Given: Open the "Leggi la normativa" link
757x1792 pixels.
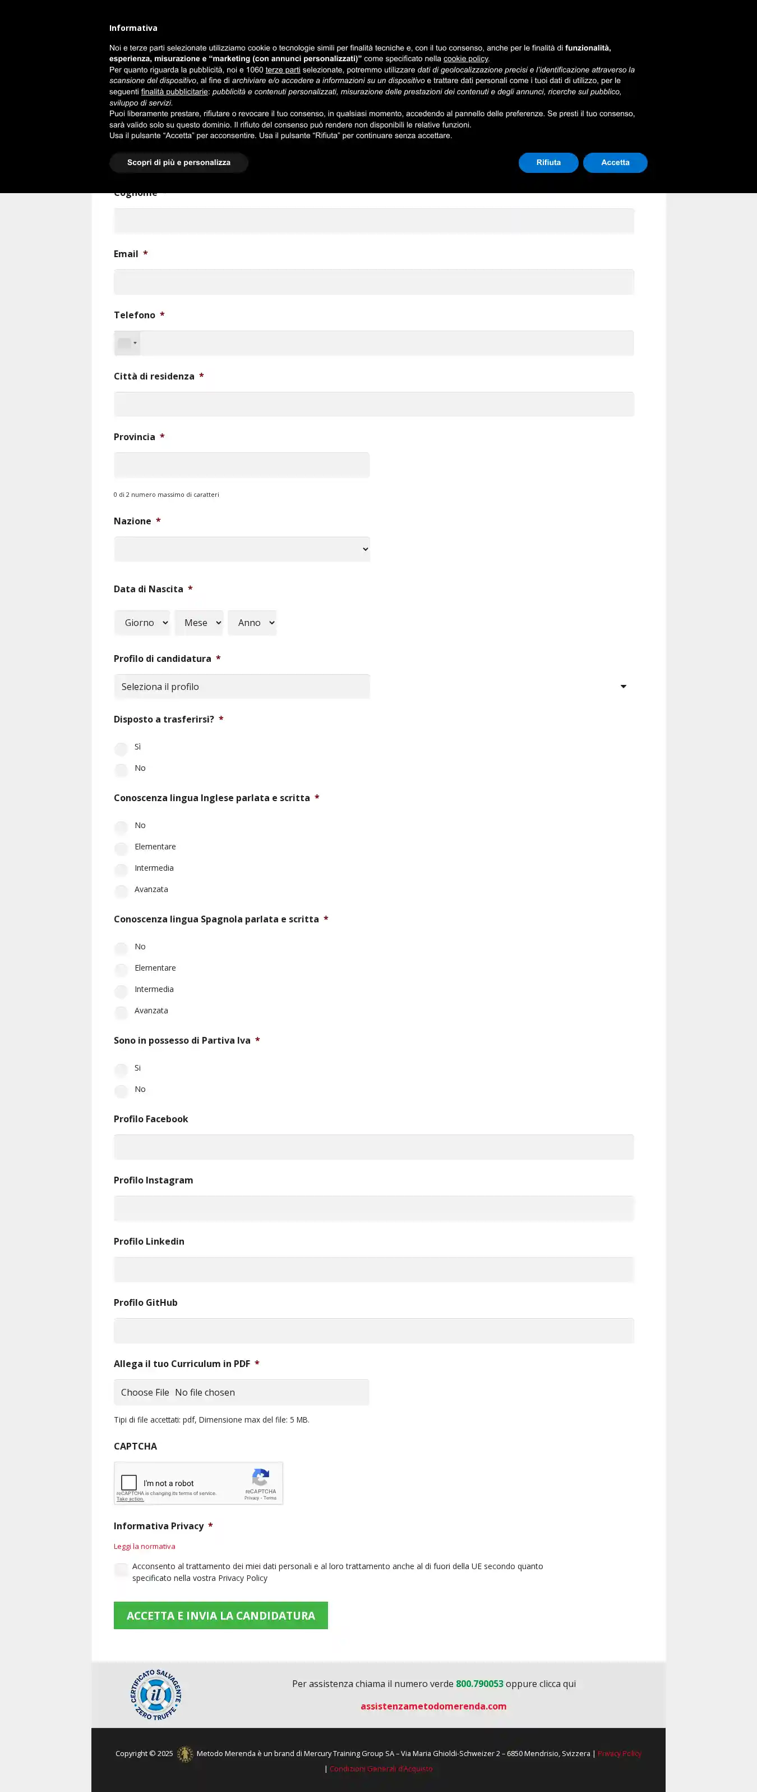Looking at the screenshot, I should [145, 1546].
